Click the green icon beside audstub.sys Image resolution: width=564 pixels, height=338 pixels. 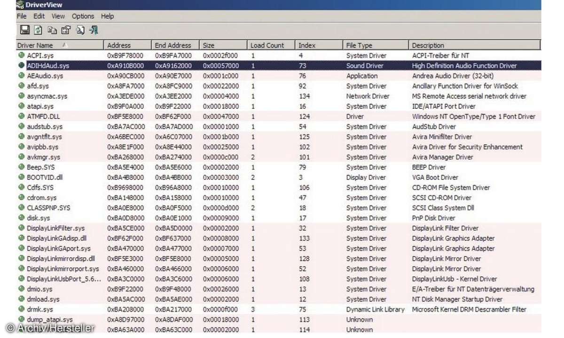[x=22, y=127]
